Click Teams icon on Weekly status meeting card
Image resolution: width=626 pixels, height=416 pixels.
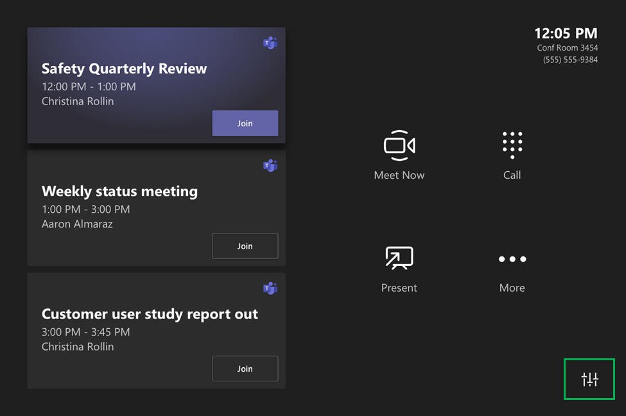pyautogui.click(x=270, y=166)
